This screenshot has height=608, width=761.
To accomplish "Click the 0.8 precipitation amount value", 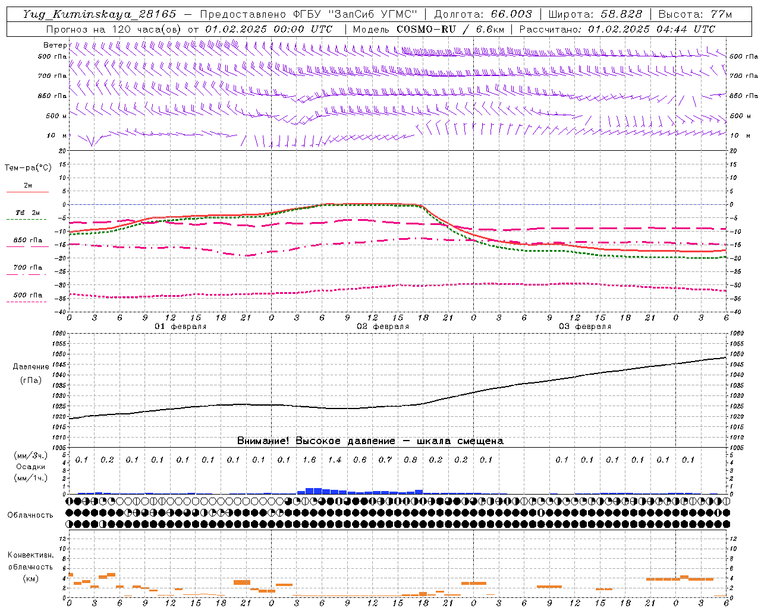I will 410,460.
